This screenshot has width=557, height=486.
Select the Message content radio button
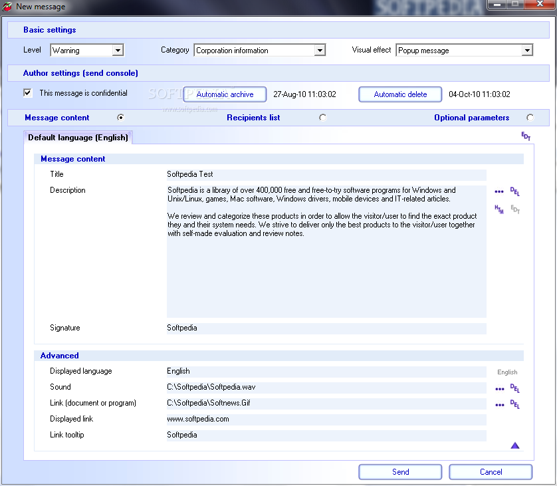121,118
